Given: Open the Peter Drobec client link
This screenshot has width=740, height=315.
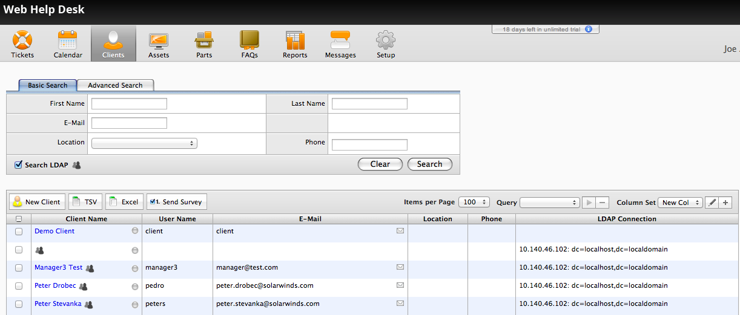Looking at the screenshot, I should point(55,285).
